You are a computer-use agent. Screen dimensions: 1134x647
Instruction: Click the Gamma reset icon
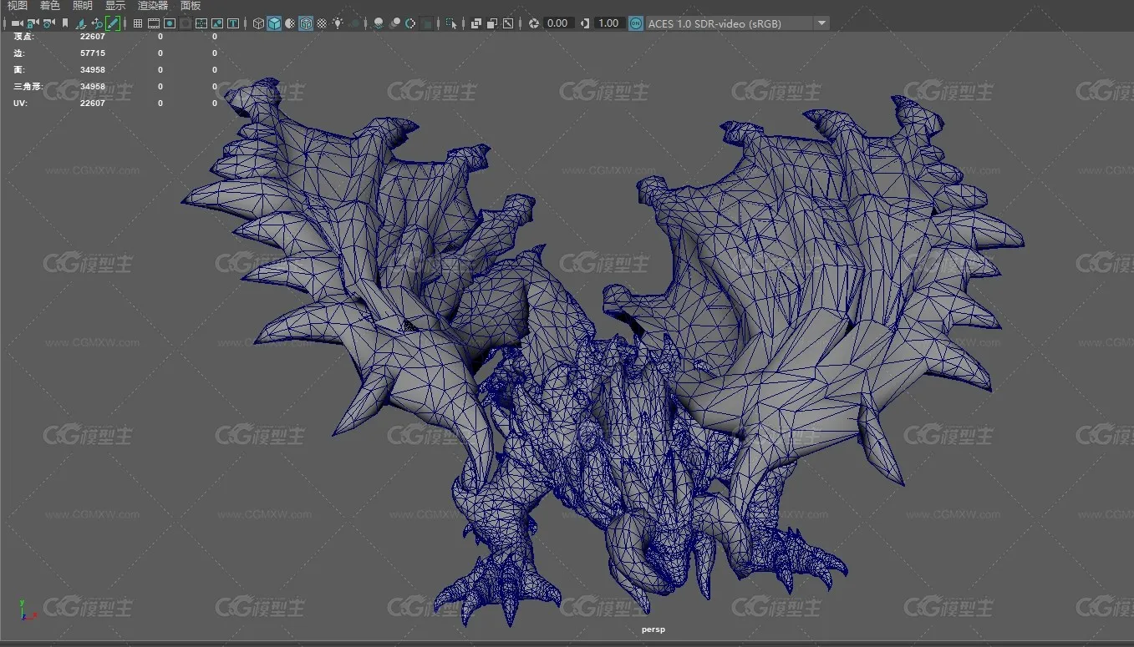click(584, 23)
